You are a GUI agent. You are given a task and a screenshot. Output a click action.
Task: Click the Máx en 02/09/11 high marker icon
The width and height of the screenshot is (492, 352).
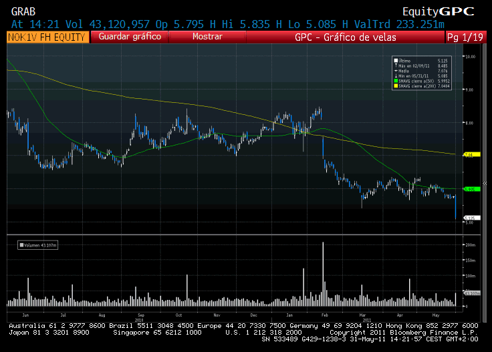tap(396, 66)
